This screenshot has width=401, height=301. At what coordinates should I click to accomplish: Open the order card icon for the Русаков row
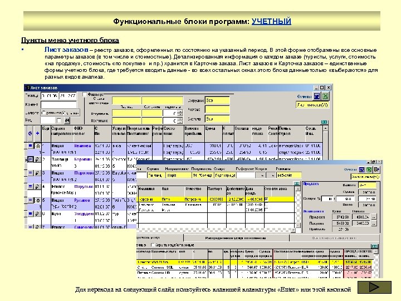tap(30, 200)
